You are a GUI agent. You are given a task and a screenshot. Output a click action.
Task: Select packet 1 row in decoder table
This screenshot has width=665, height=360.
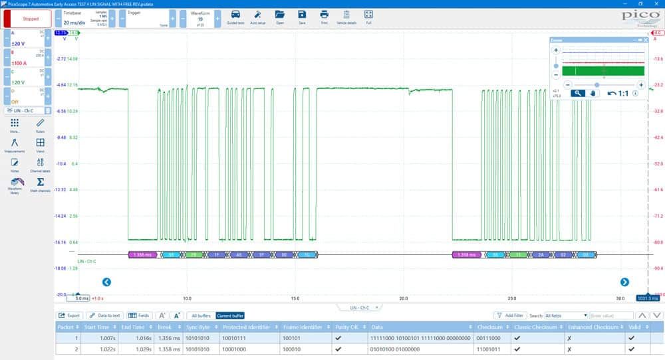(x=360, y=338)
